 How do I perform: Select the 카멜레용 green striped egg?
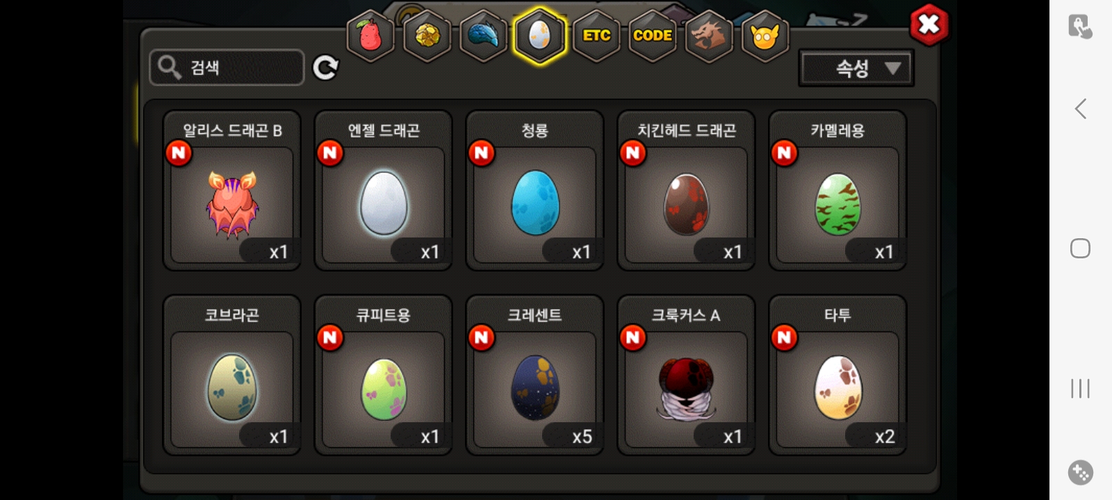[x=837, y=190]
